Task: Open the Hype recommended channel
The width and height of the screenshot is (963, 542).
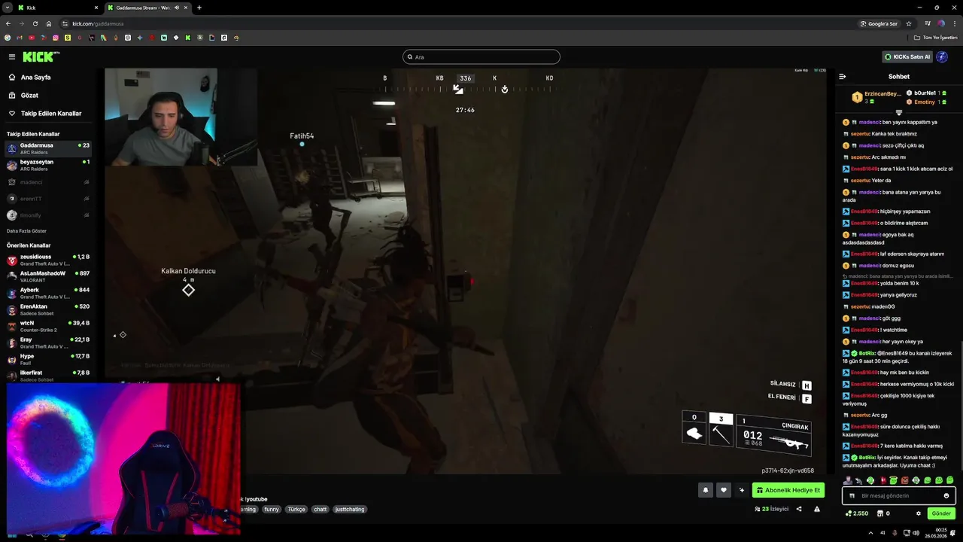Action: click(x=48, y=359)
